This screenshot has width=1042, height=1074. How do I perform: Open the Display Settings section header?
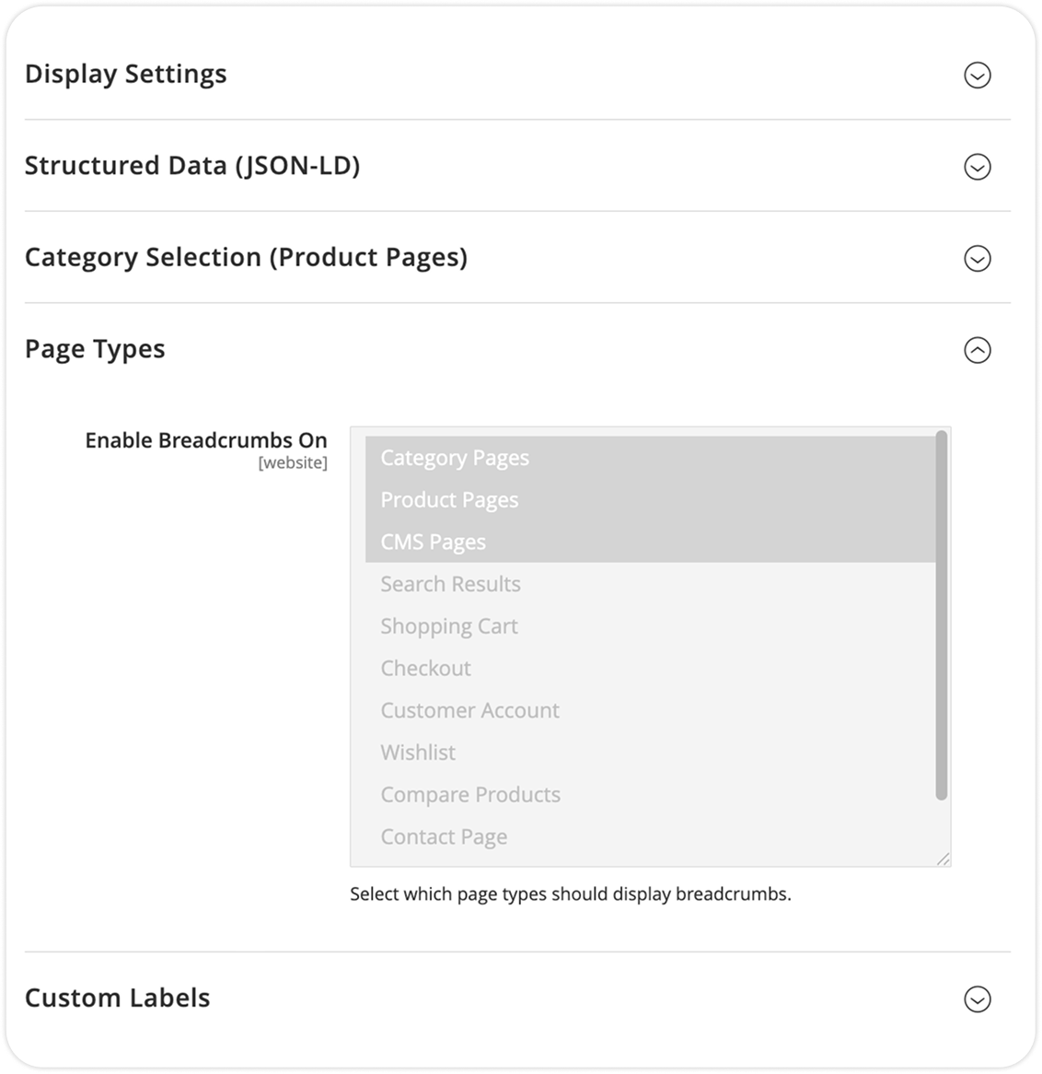point(127,75)
